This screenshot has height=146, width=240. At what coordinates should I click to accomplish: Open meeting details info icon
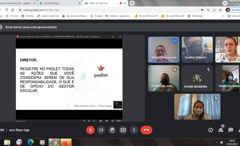point(210,130)
